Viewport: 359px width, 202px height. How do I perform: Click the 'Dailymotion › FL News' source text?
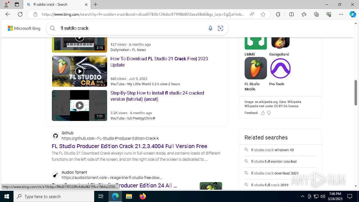tap(128, 50)
